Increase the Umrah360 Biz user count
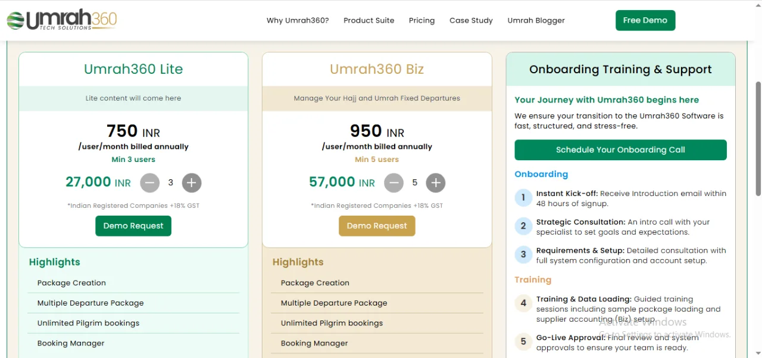 [436, 183]
